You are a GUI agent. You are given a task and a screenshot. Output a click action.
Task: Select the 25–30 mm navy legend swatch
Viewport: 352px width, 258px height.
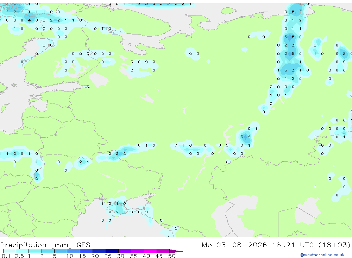(112, 251)
